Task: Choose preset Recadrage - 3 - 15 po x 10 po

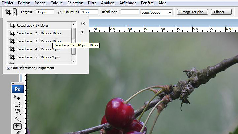Action: tap(39, 41)
